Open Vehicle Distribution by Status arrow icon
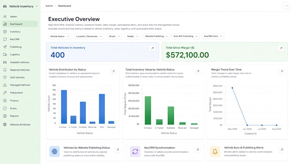This screenshot has width=292, height=164. [x=113, y=71]
